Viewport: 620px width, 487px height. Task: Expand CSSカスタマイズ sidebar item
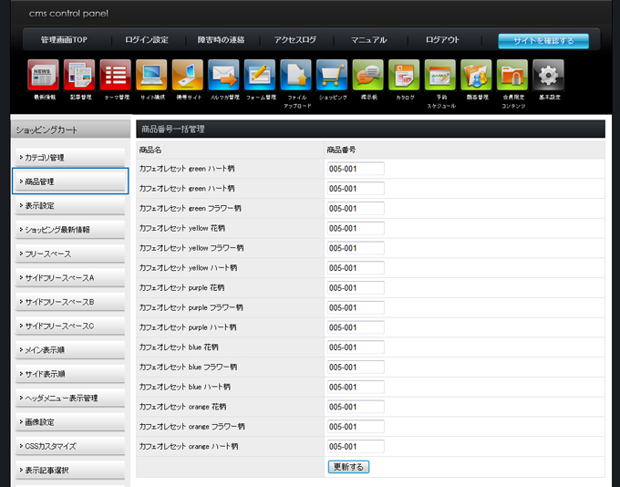[x=70, y=446]
